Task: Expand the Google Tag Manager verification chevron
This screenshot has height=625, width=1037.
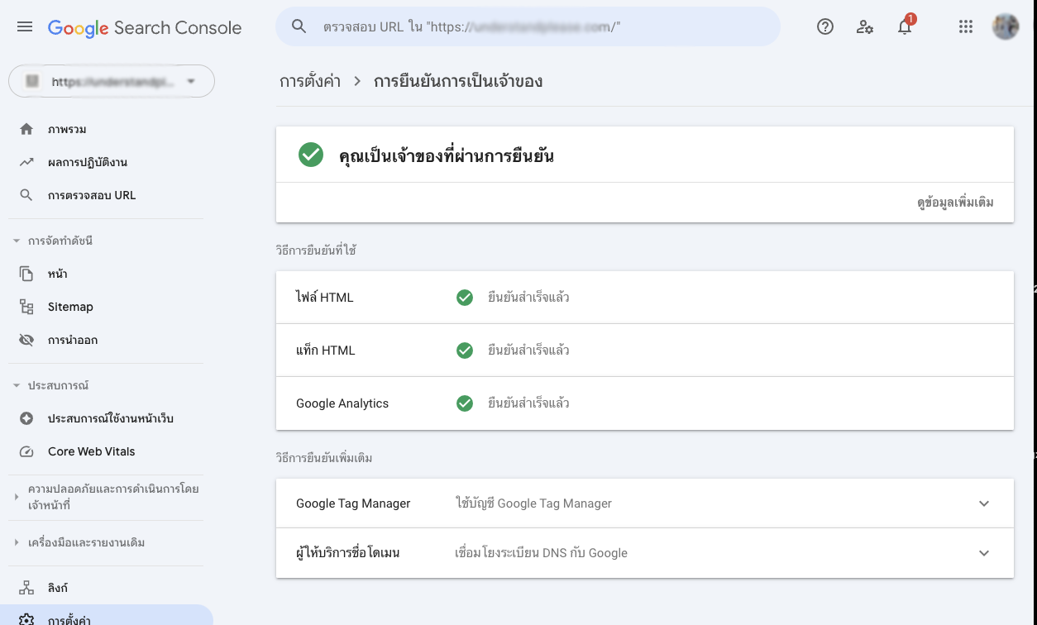Action: (984, 503)
